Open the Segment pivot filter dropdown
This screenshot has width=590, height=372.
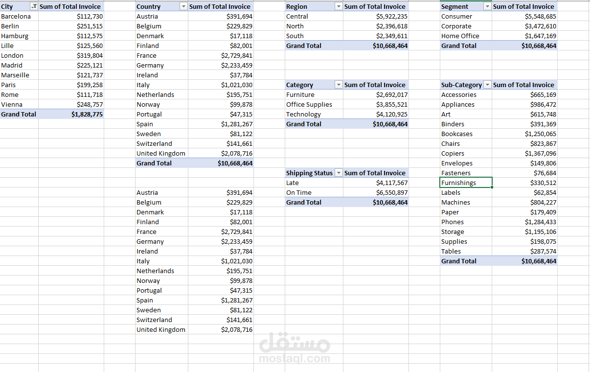pos(487,6)
